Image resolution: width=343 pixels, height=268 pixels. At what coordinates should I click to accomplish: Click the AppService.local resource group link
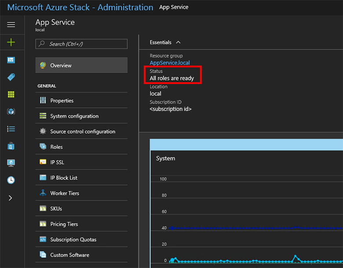coord(170,63)
